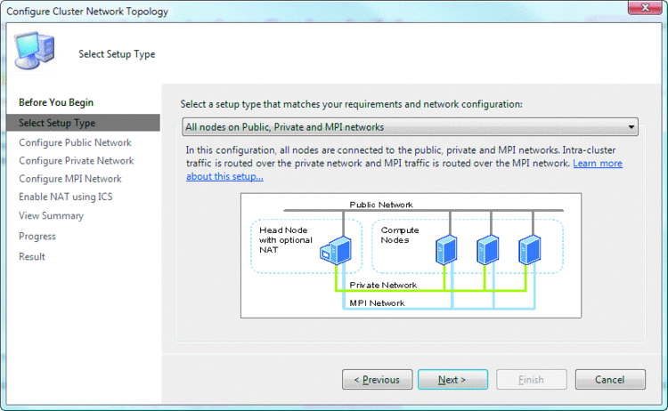Click the head node server icon in diagram
The width and height of the screenshot is (668, 411).
click(336, 251)
